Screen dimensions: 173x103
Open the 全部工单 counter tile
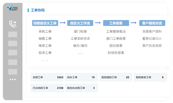tap(47, 77)
